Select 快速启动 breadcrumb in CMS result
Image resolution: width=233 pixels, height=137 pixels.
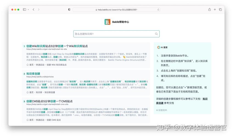coord(40,120)
